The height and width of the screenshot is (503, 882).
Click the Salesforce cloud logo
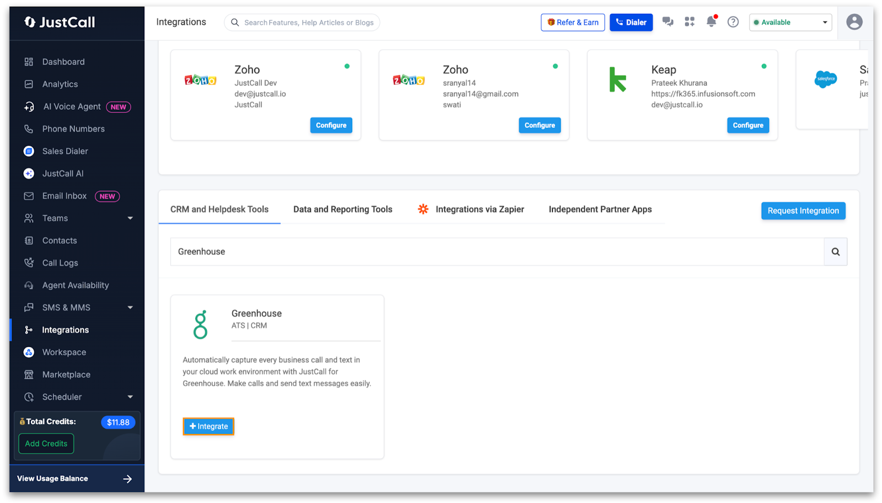tap(825, 79)
